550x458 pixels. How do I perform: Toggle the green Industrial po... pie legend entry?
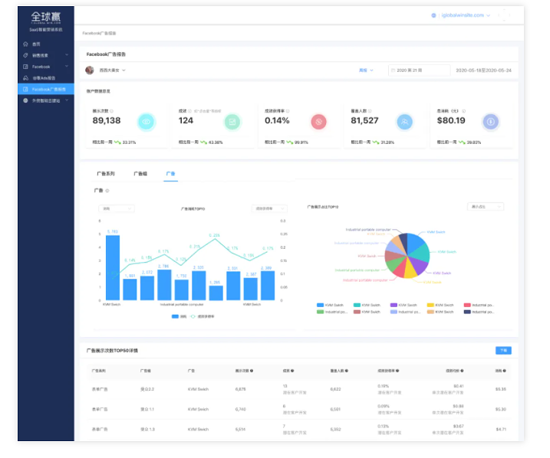pyautogui.click(x=332, y=312)
